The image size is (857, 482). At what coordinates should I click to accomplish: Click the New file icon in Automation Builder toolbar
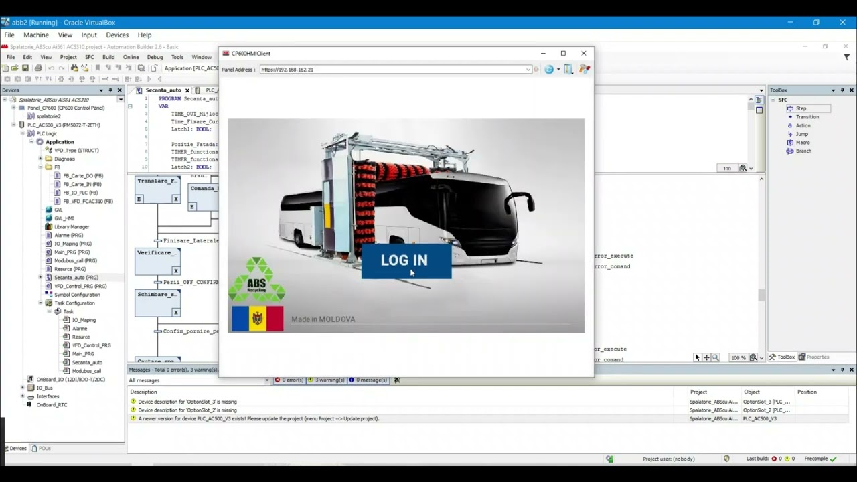point(5,68)
